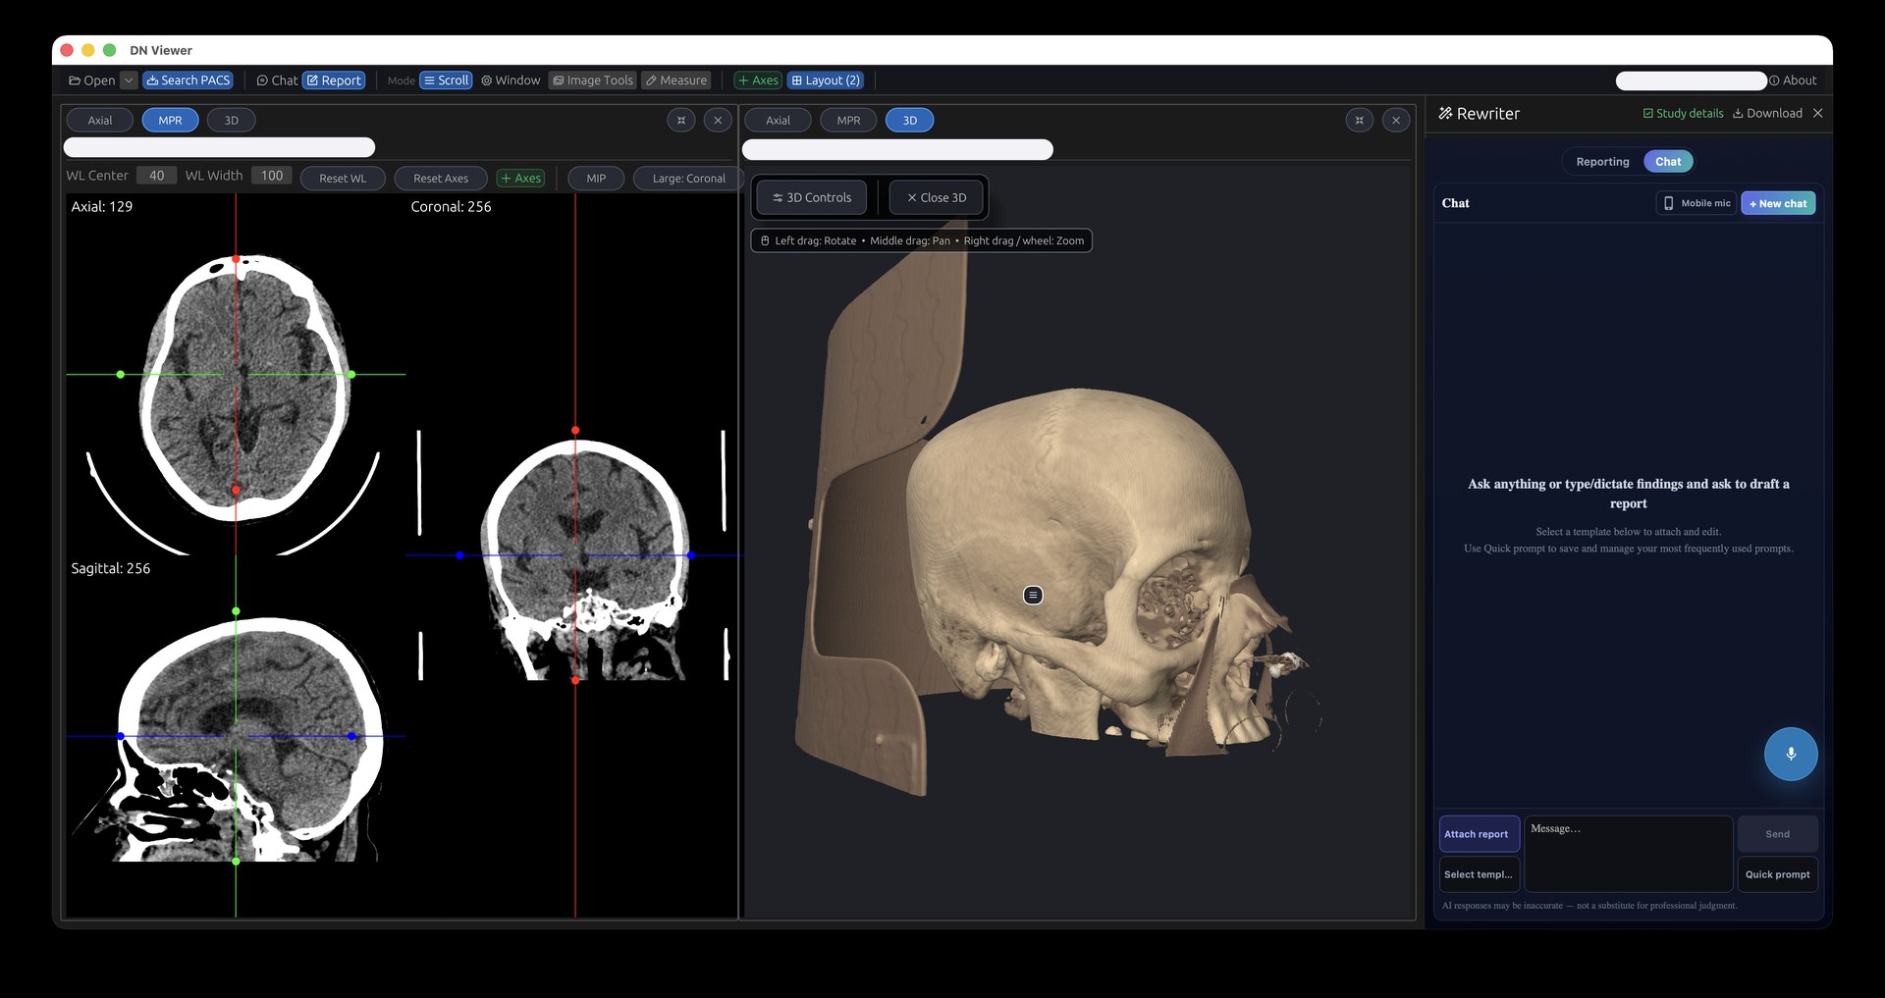
Task: Close the Rewriter panel
Action: click(x=1818, y=114)
